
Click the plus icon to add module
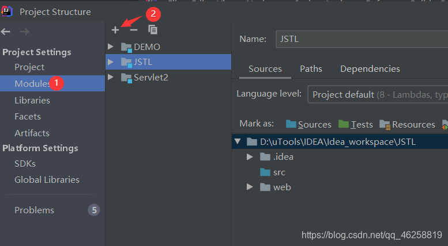[115, 30]
